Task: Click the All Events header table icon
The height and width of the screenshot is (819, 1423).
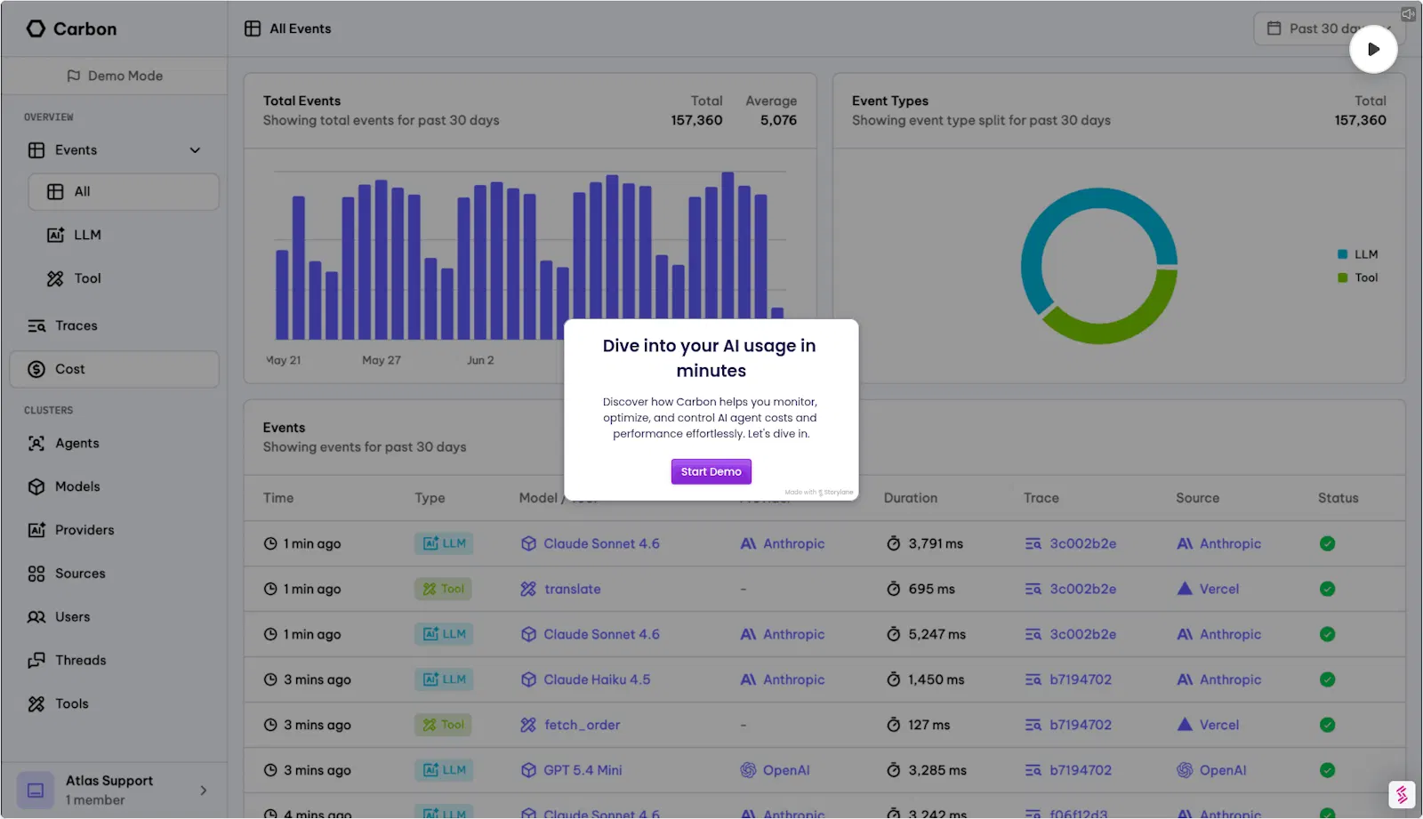Action: coord(253,28)
